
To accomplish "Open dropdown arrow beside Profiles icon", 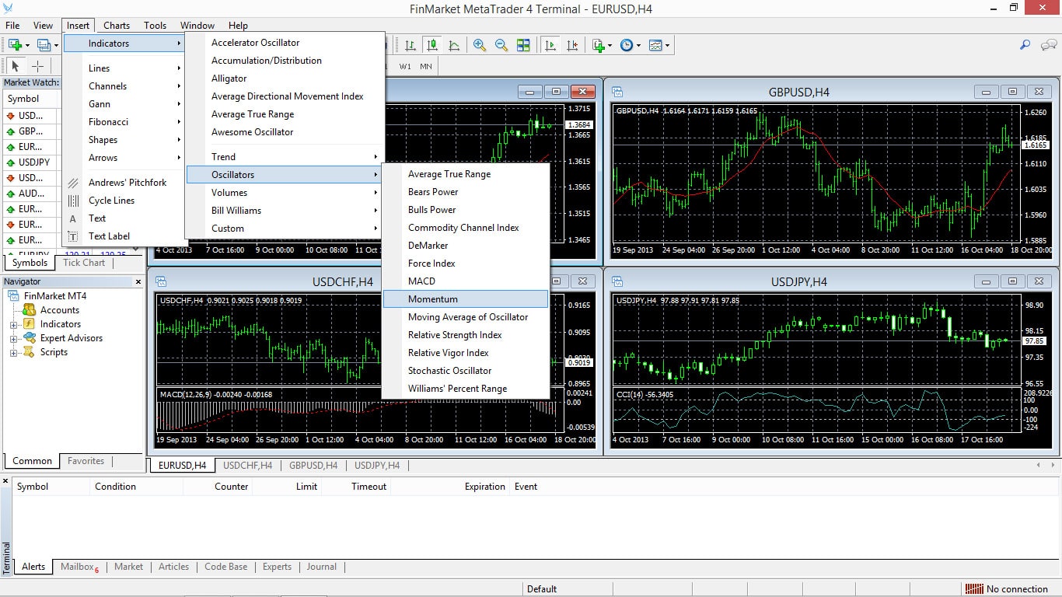I will click(56, 45).
